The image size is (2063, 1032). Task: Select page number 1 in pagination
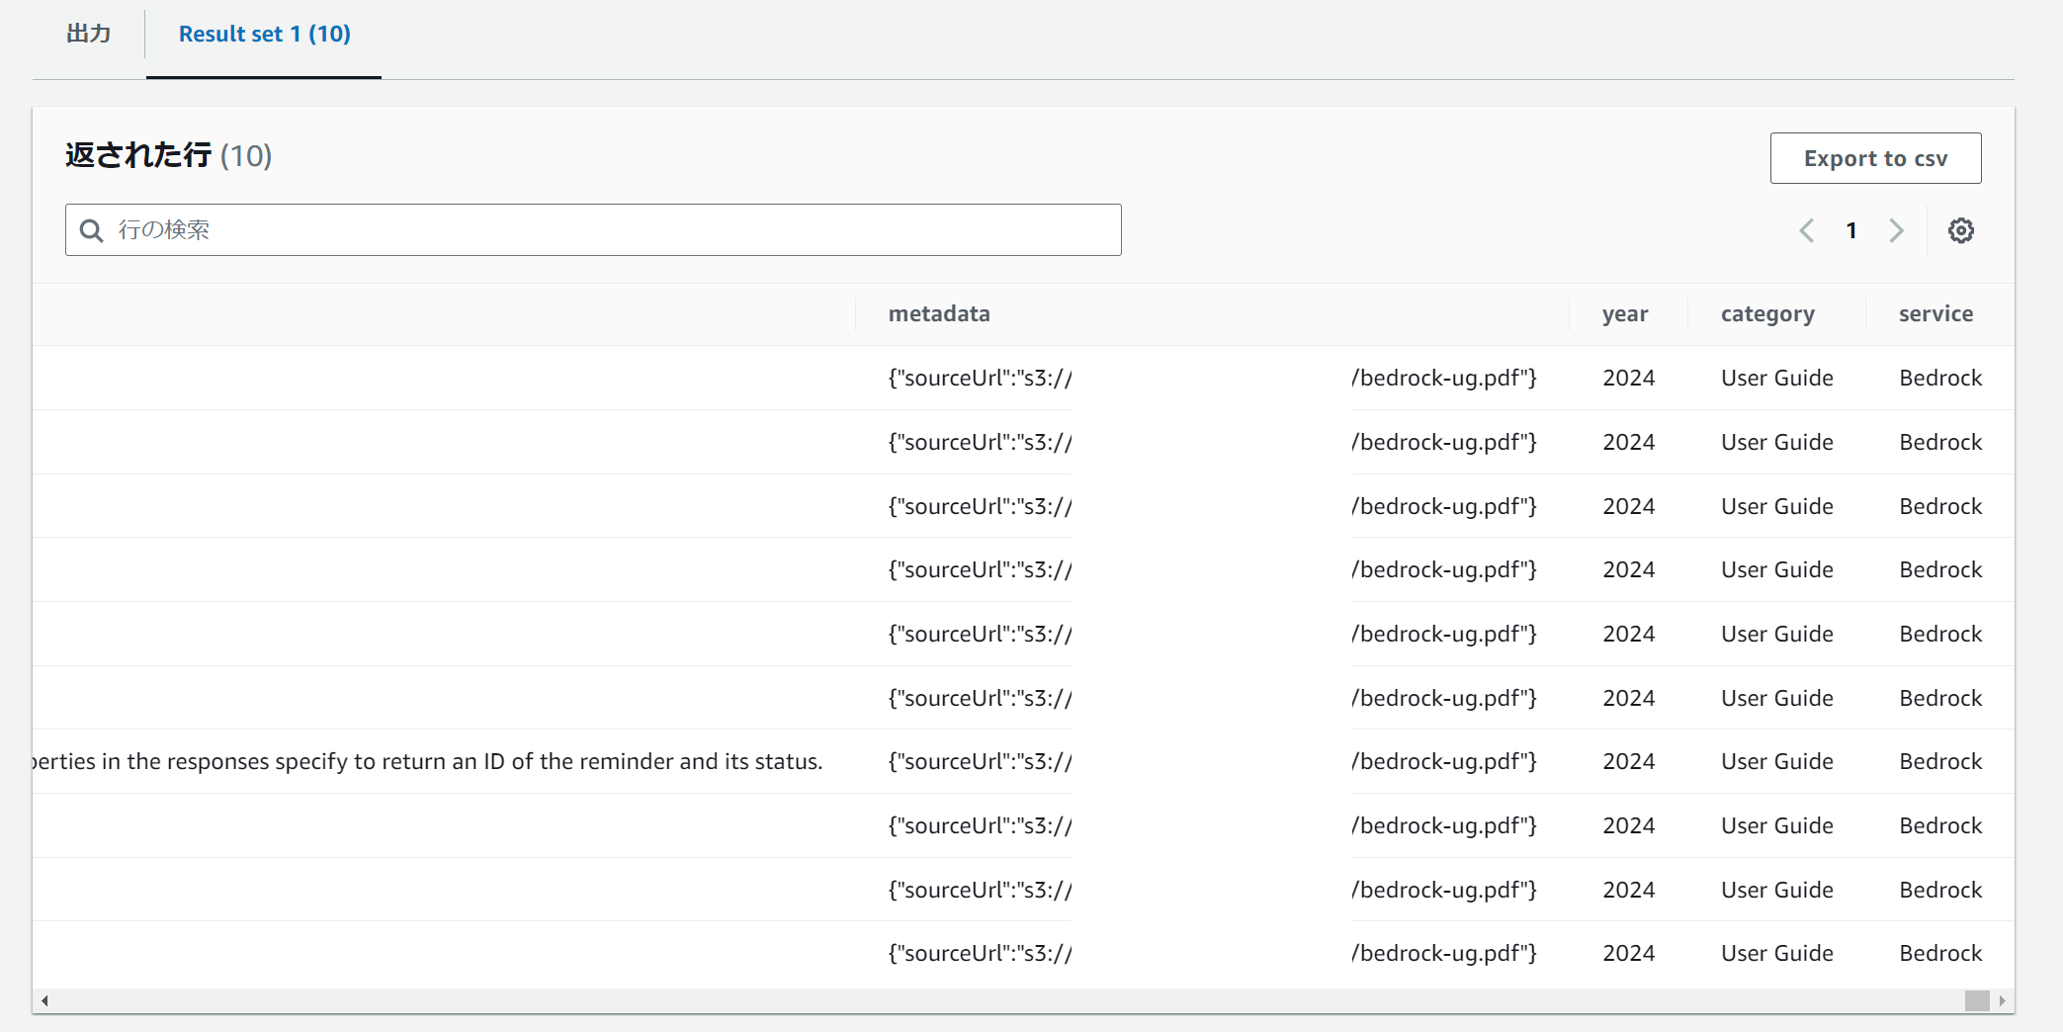click(1851, 229)
